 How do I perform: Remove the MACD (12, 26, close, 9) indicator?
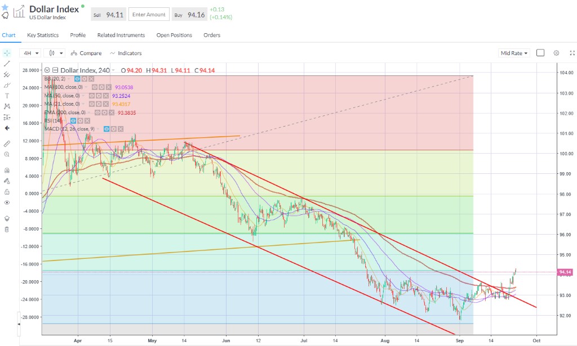coord(121,129)
